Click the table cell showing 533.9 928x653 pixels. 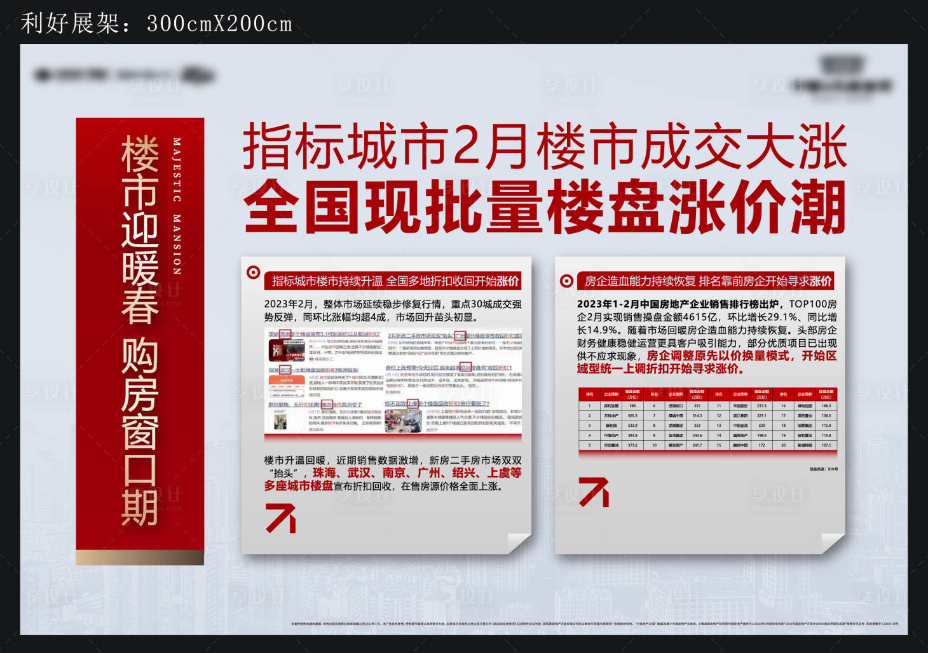coord(632,426)
